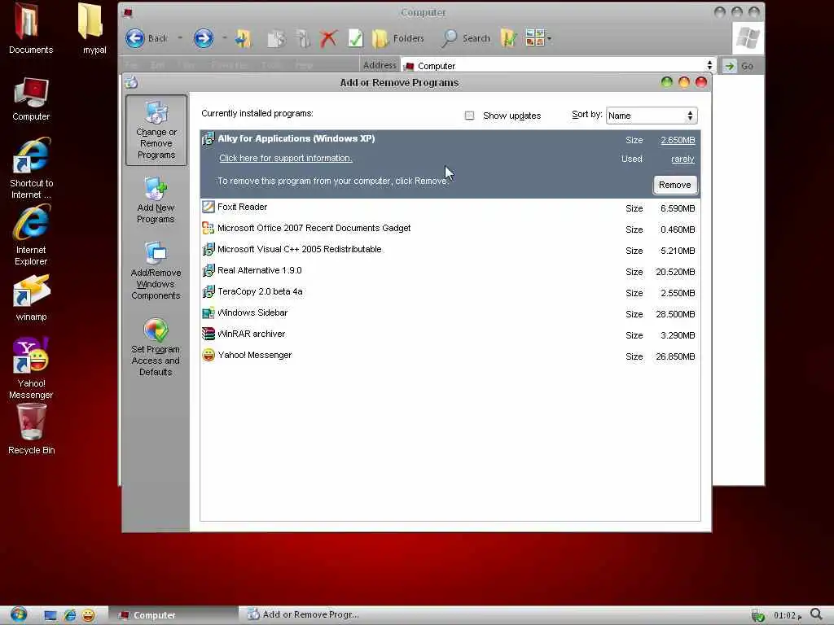Click the magnifier icon in system tray
This screenshot has width=834, height=625.
(816, 615)
